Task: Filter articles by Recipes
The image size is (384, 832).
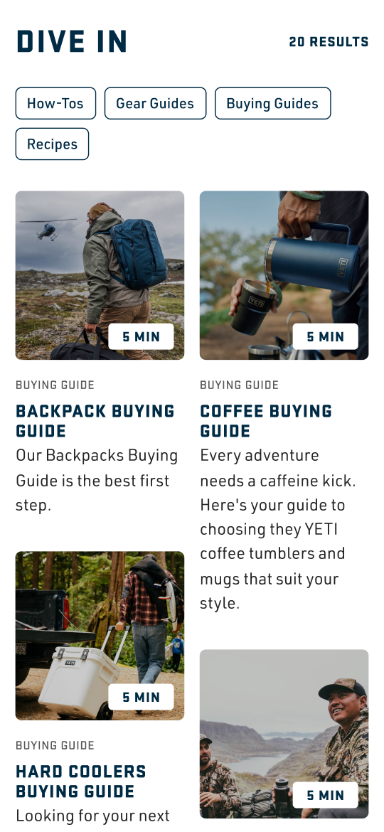Action: 52,144
